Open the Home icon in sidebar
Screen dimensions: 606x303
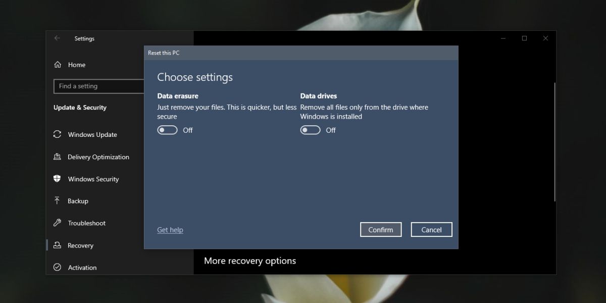[x=58, y=65]
